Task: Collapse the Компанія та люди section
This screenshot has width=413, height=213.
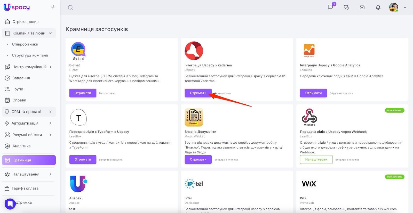Action: click(50, 33)
